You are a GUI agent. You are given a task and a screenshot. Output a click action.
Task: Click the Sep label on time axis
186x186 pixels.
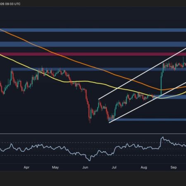coord(174,167)
